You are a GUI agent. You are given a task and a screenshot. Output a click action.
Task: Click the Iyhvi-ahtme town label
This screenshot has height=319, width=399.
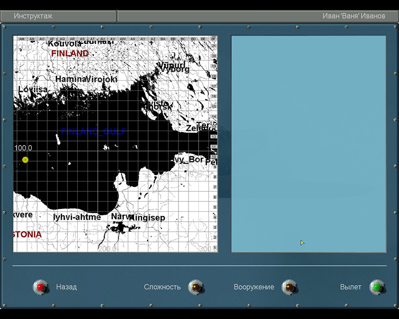[x=77, y=217]
